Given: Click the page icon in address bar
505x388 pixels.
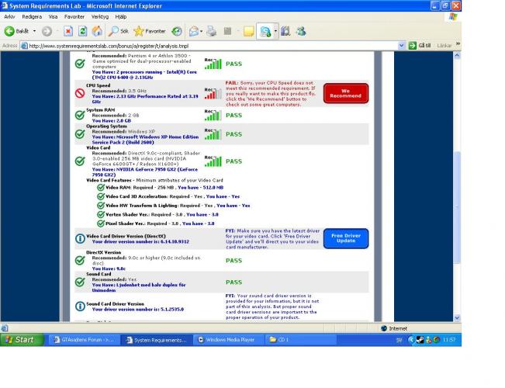Looking at the screenshot, I should [24, 46].
